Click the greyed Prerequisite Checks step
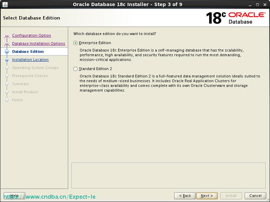 tap(30, 76)
